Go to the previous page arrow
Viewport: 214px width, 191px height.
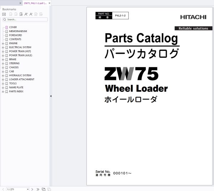(3, 189)
